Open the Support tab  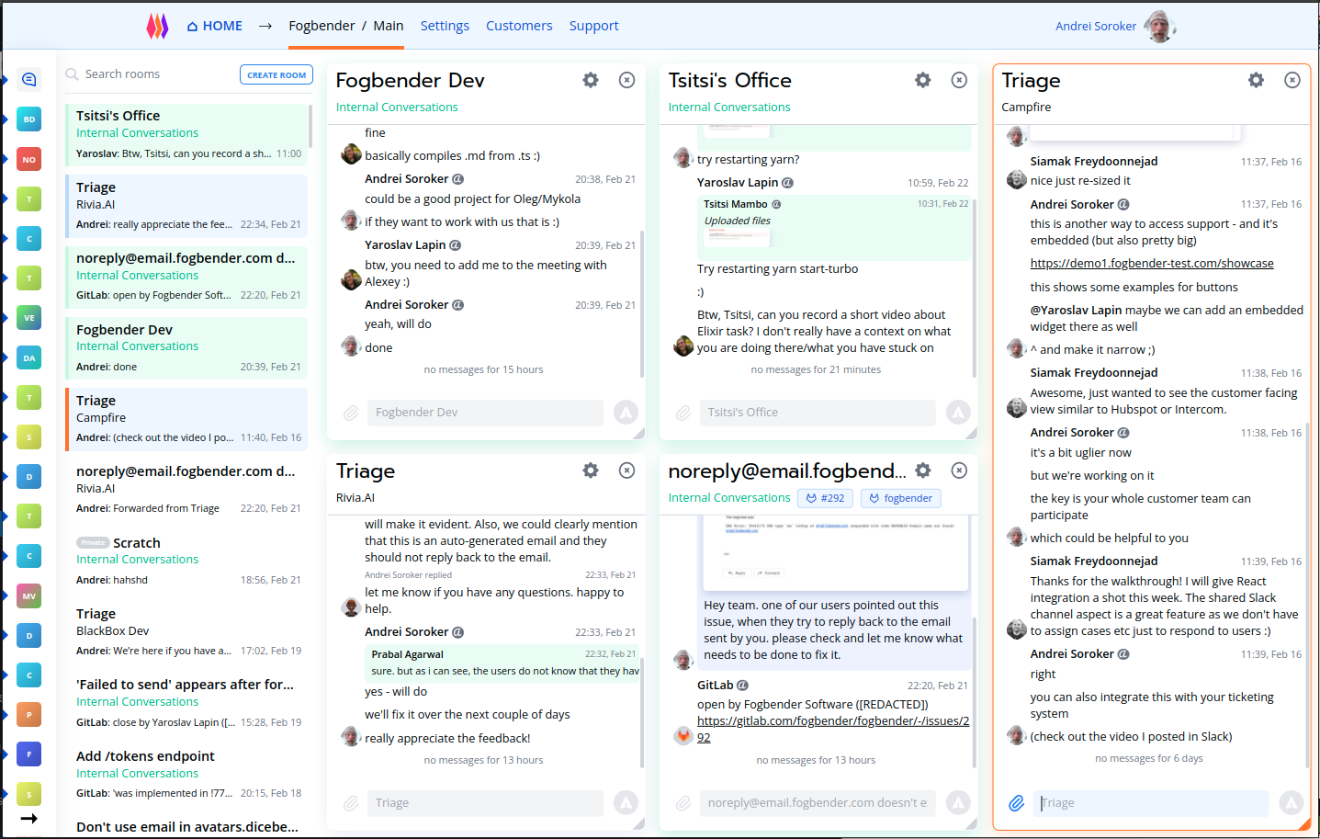pos(593,26)
